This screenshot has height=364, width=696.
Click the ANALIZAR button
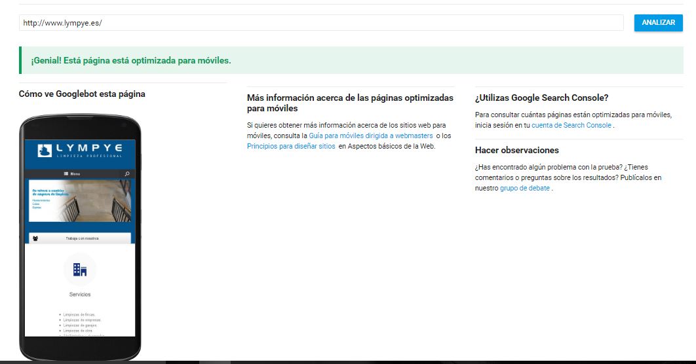tap(658, 22)
